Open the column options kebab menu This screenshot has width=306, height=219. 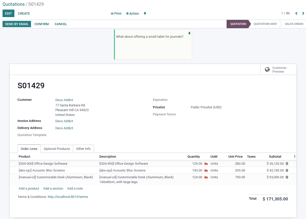(x=295, y=156)
